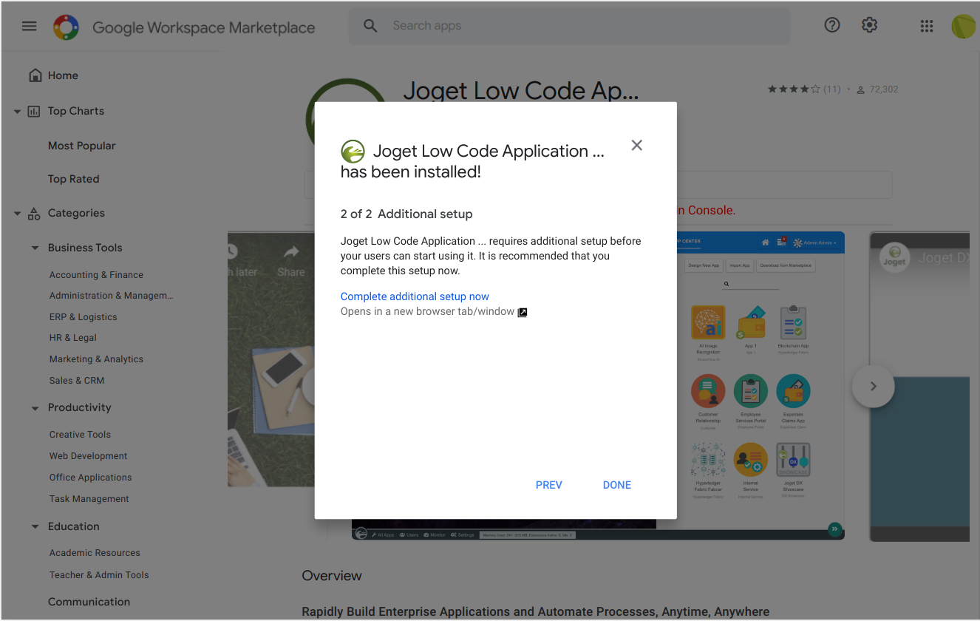This screenshot has width=980, height=621.
Task: Click the Overview heading
Action: point(332,576)
